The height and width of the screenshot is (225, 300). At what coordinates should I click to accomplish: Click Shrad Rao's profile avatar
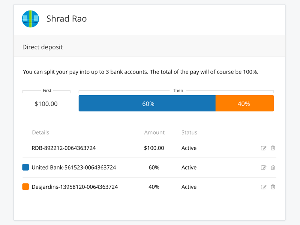click(x=30, y=18)
